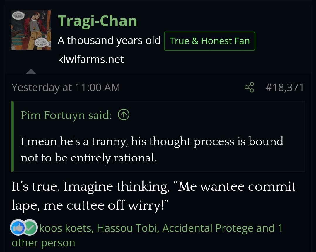
Task: Click the quote block's green left border
Action: pyautogui.click(x=13, y=137)
